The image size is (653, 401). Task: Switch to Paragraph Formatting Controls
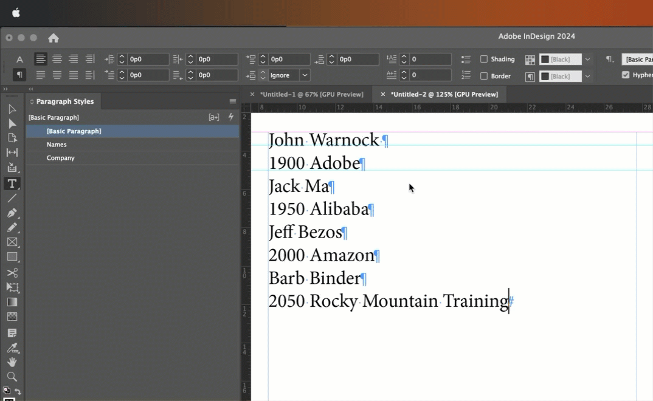click(x=19, y=75)
